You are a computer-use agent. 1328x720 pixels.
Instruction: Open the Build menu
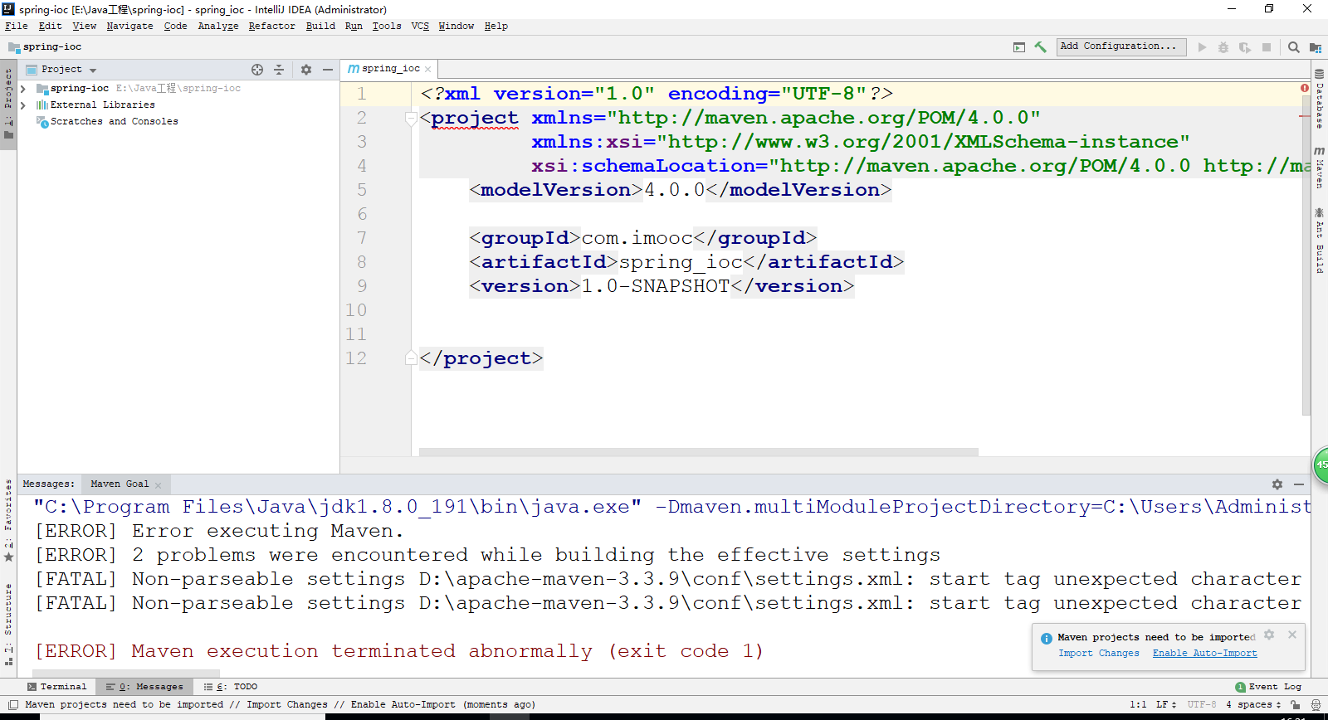[x=320, y=27]
